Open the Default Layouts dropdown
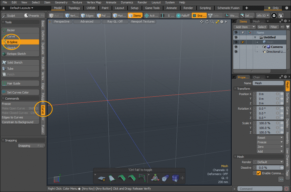This screenshot has height=192, width=291. tap(22, 8)
